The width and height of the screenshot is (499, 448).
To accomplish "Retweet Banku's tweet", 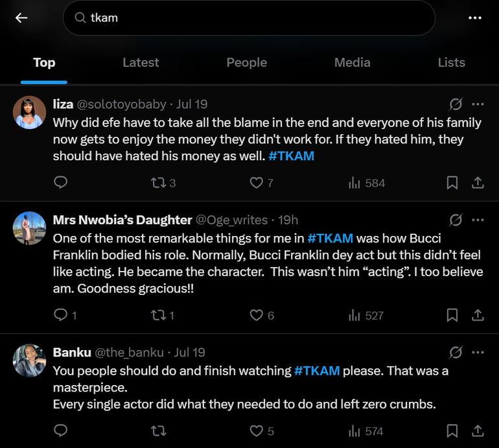I will [x=157, y=431].
